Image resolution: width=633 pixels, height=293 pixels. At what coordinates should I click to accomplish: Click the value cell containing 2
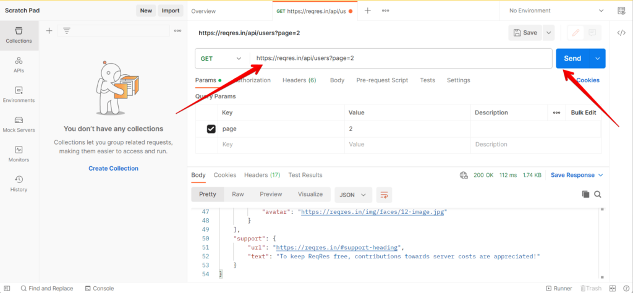(407, 129)
